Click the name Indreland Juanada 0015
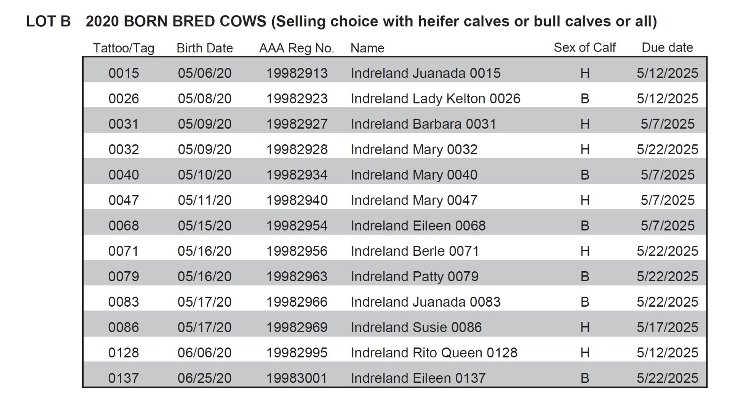750x409 pixels. point(425,73)
